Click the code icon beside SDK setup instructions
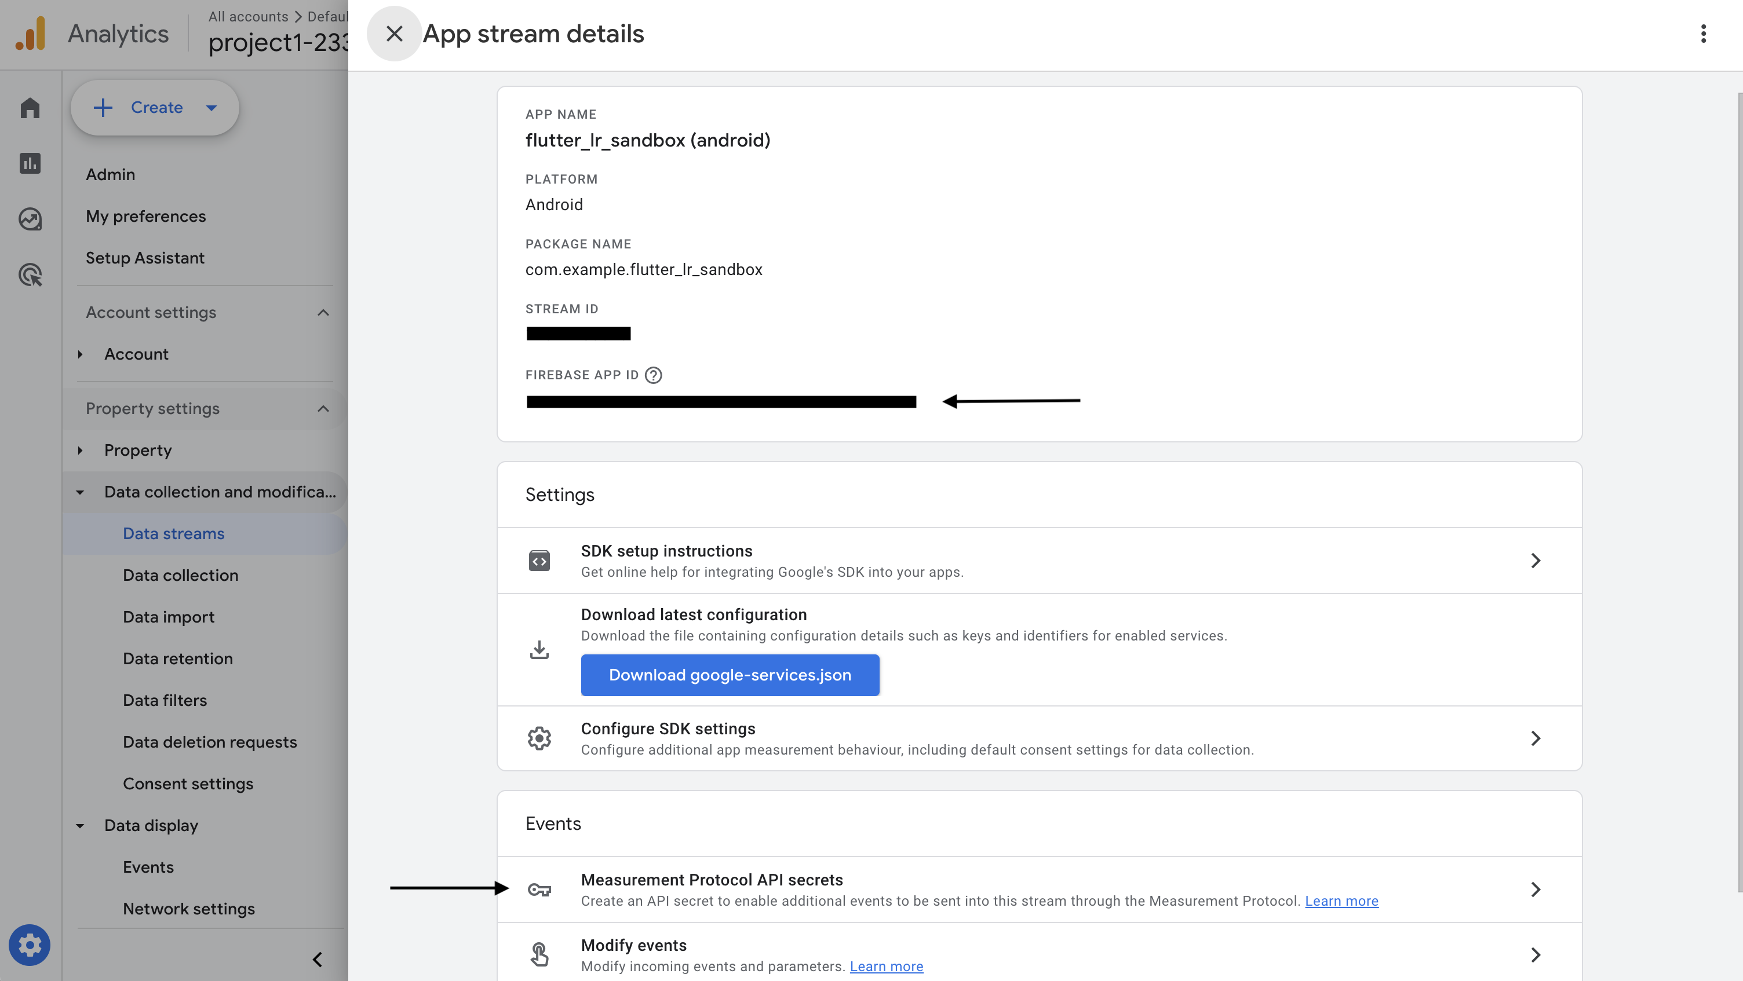This screenshot has width=1743, height=981. (539, 561)
